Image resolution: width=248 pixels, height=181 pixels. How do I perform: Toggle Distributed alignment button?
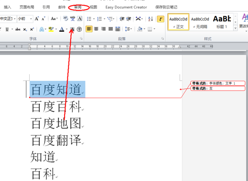(x=118, y=29)
